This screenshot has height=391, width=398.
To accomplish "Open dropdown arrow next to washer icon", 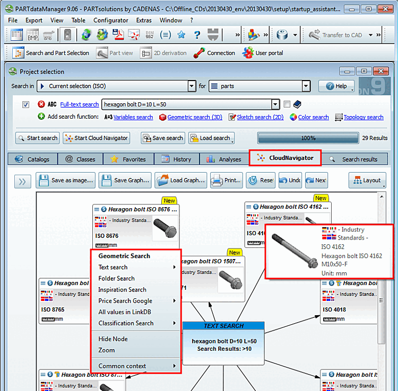I will pos(295,35).
